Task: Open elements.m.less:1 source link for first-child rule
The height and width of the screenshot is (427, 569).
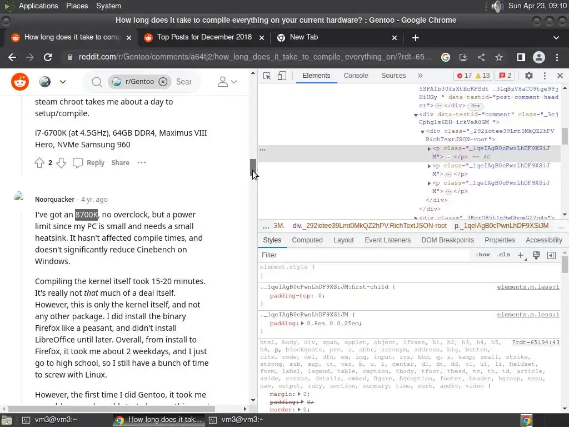Action: pyautogui.click(x=528, y=287)
